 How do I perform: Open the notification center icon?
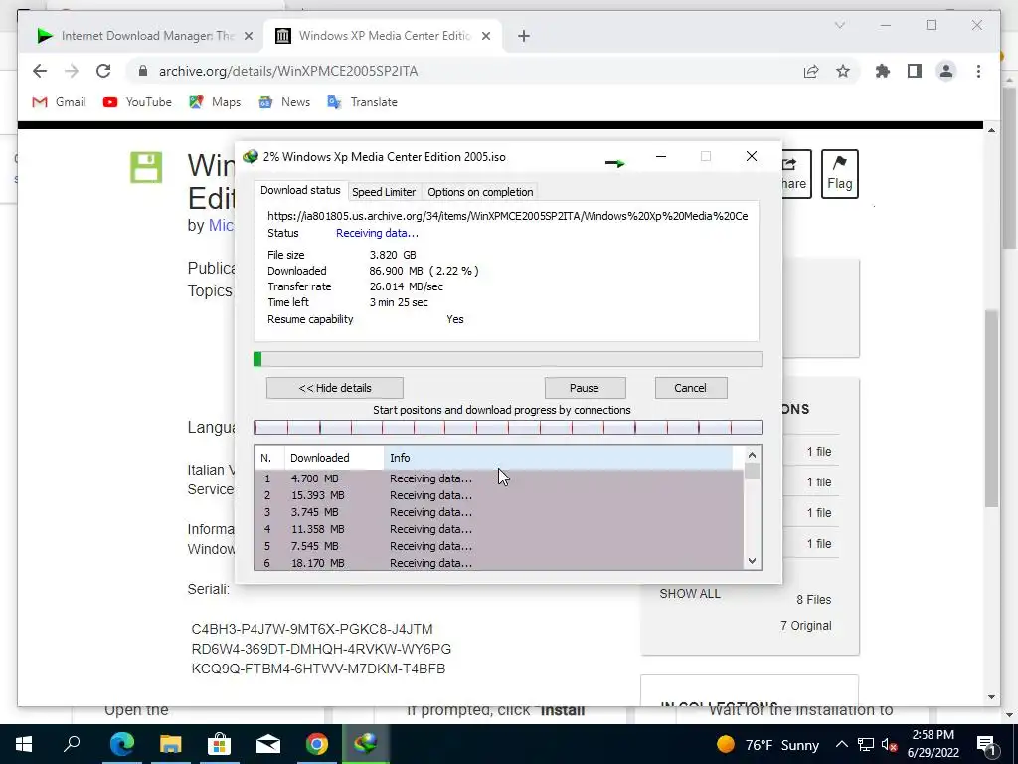click(985, 744)
